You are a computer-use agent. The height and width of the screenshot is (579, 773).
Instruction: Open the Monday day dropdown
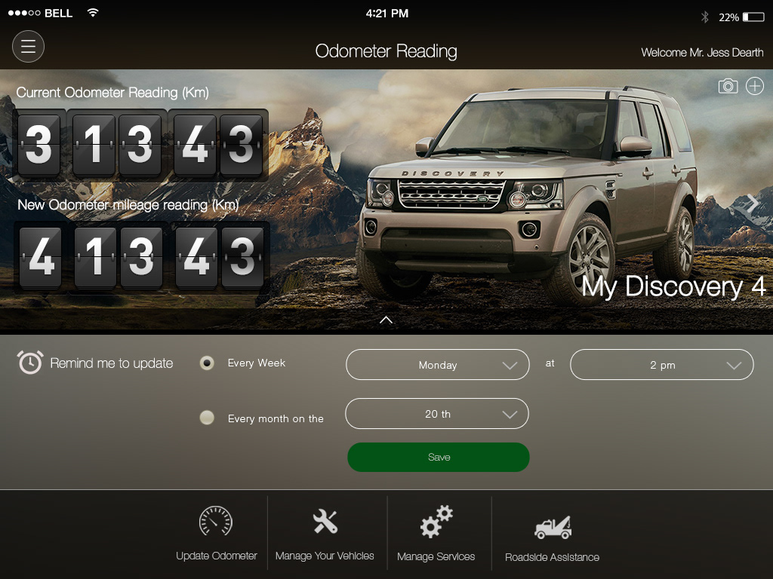click(x=438, y=365)
